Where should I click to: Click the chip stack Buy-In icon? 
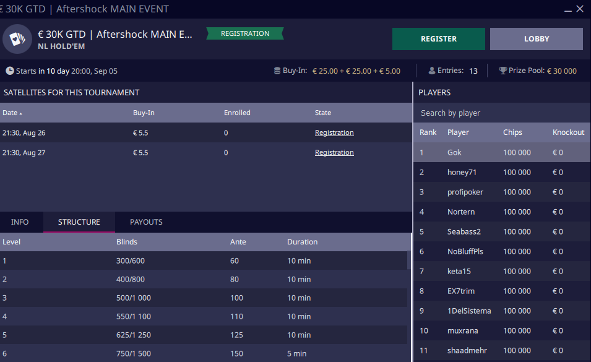pos(277,71)
